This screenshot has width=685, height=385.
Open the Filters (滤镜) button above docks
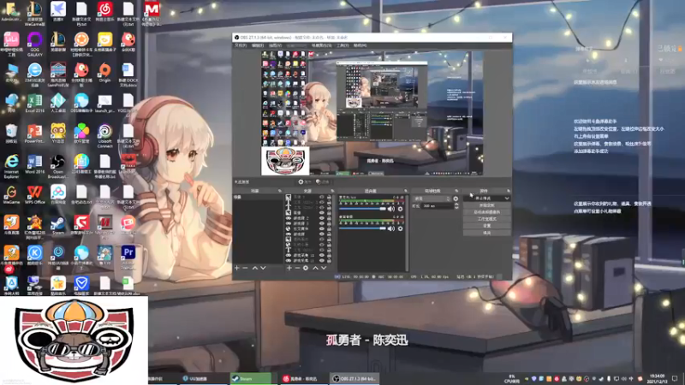[323, 182]
